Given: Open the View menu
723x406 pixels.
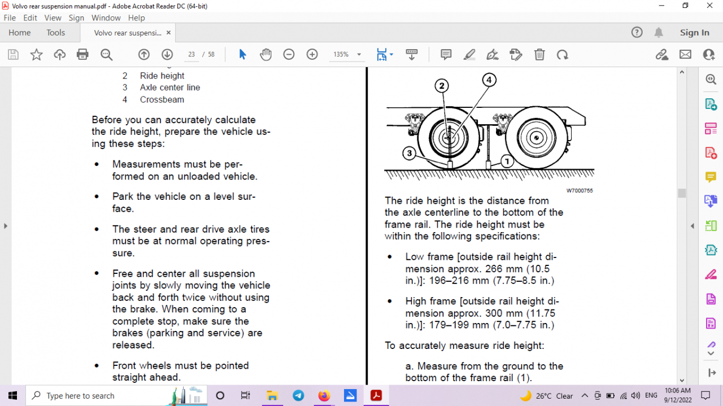Looking at the screenshot, I should tap(53, 18).
